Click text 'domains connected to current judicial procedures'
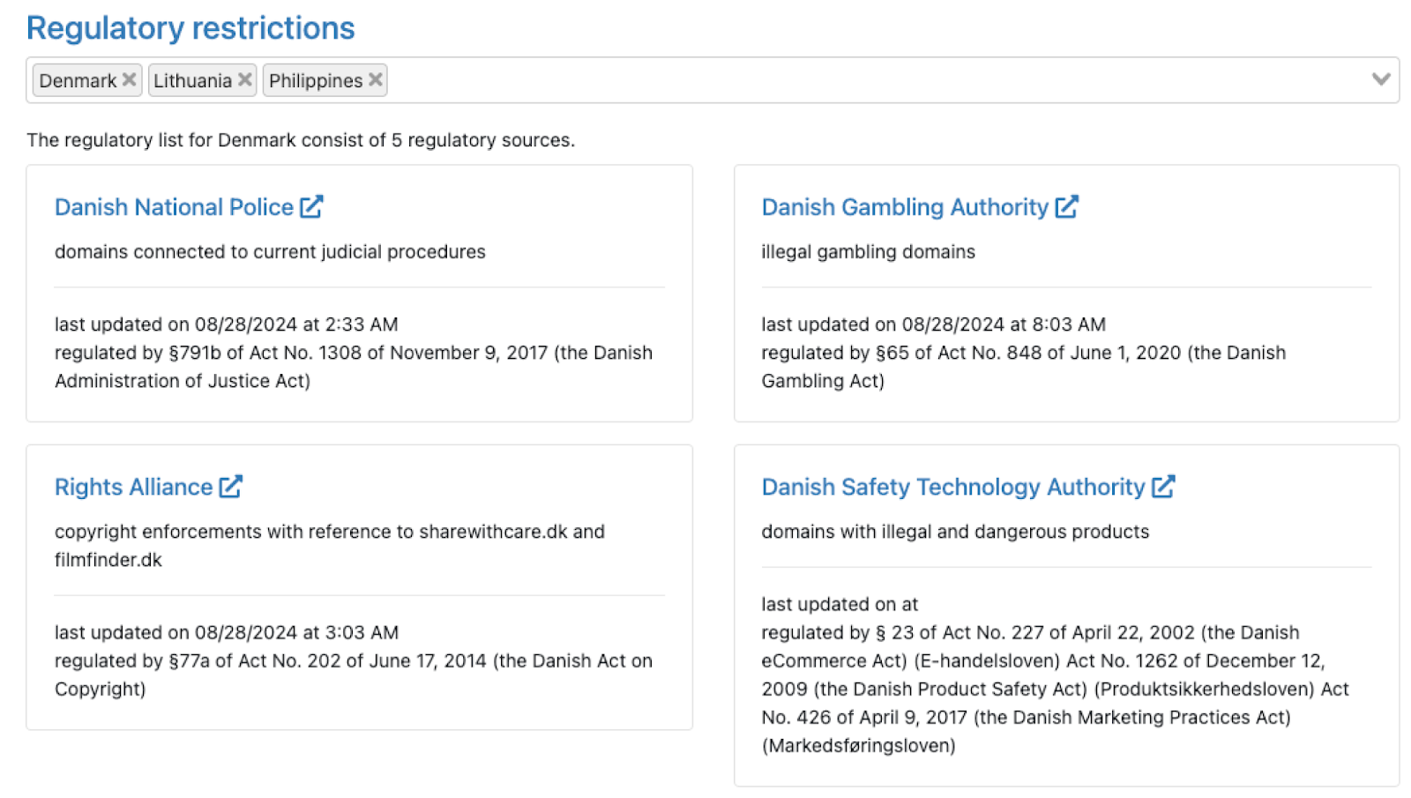 [270, 252]
